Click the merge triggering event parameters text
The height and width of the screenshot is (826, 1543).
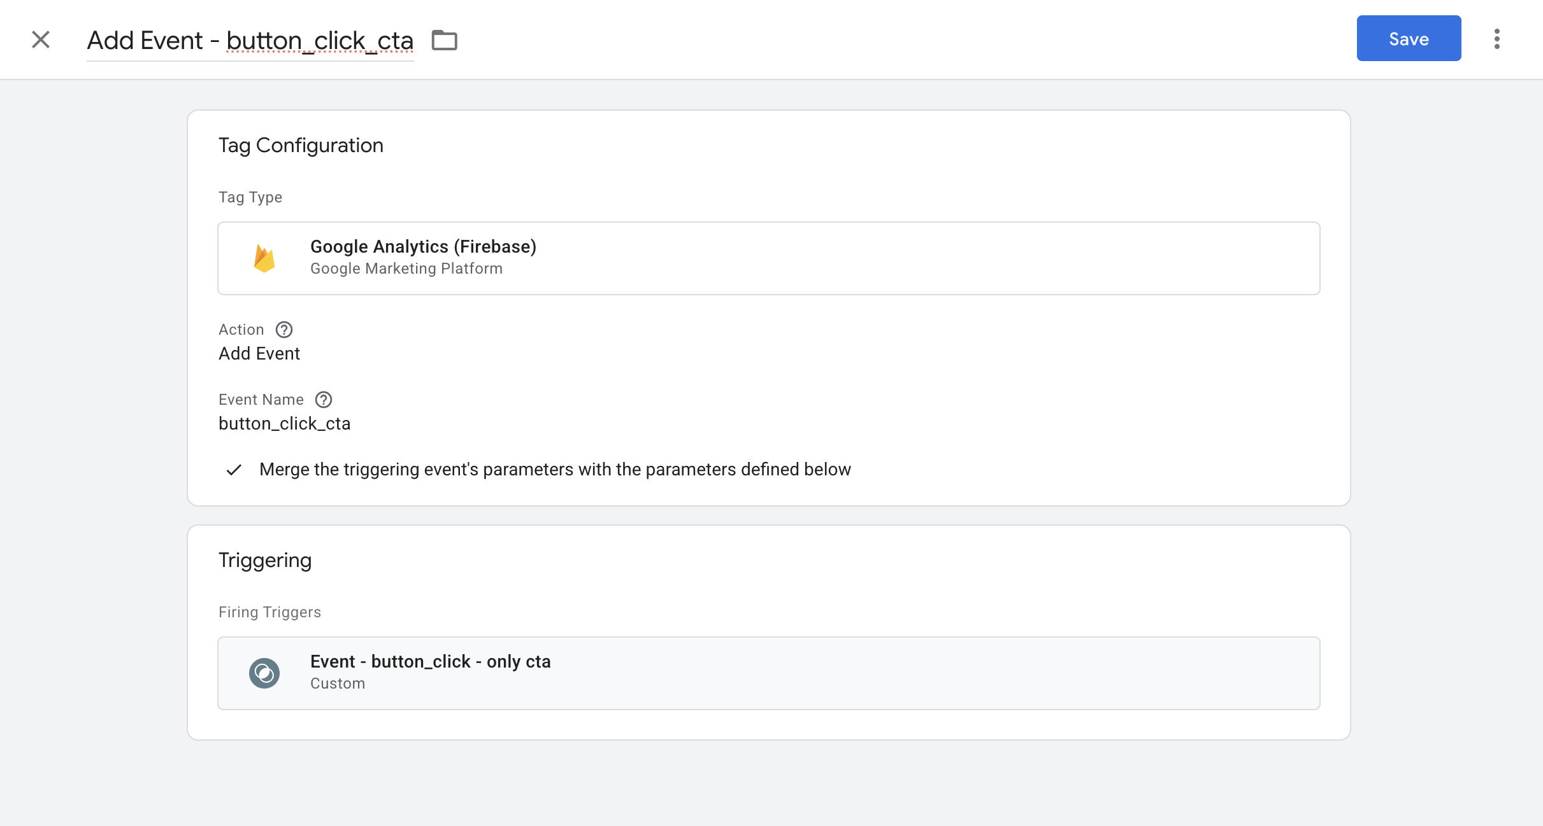tap(554, 470)
